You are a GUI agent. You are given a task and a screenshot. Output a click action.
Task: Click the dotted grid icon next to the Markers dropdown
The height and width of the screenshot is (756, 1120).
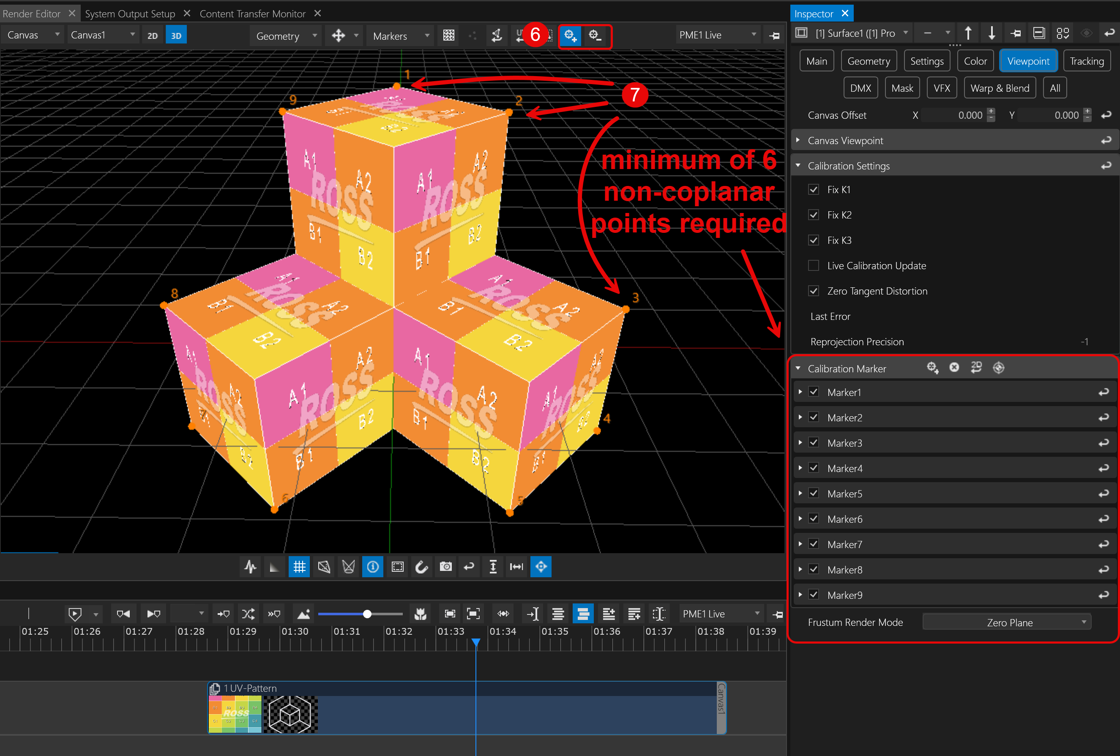(x=449, y=35)
